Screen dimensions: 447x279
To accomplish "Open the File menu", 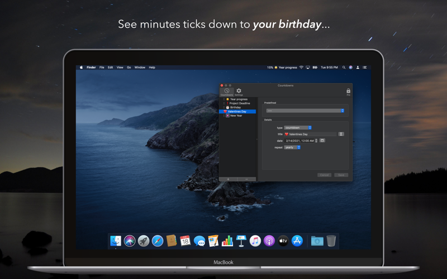I will [102, 68].
